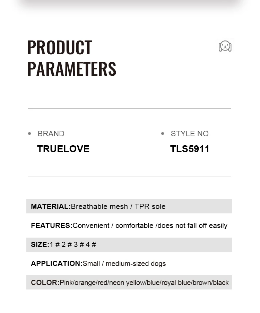Click the 'does not fall off easily' text

click(x=192, y=225)
